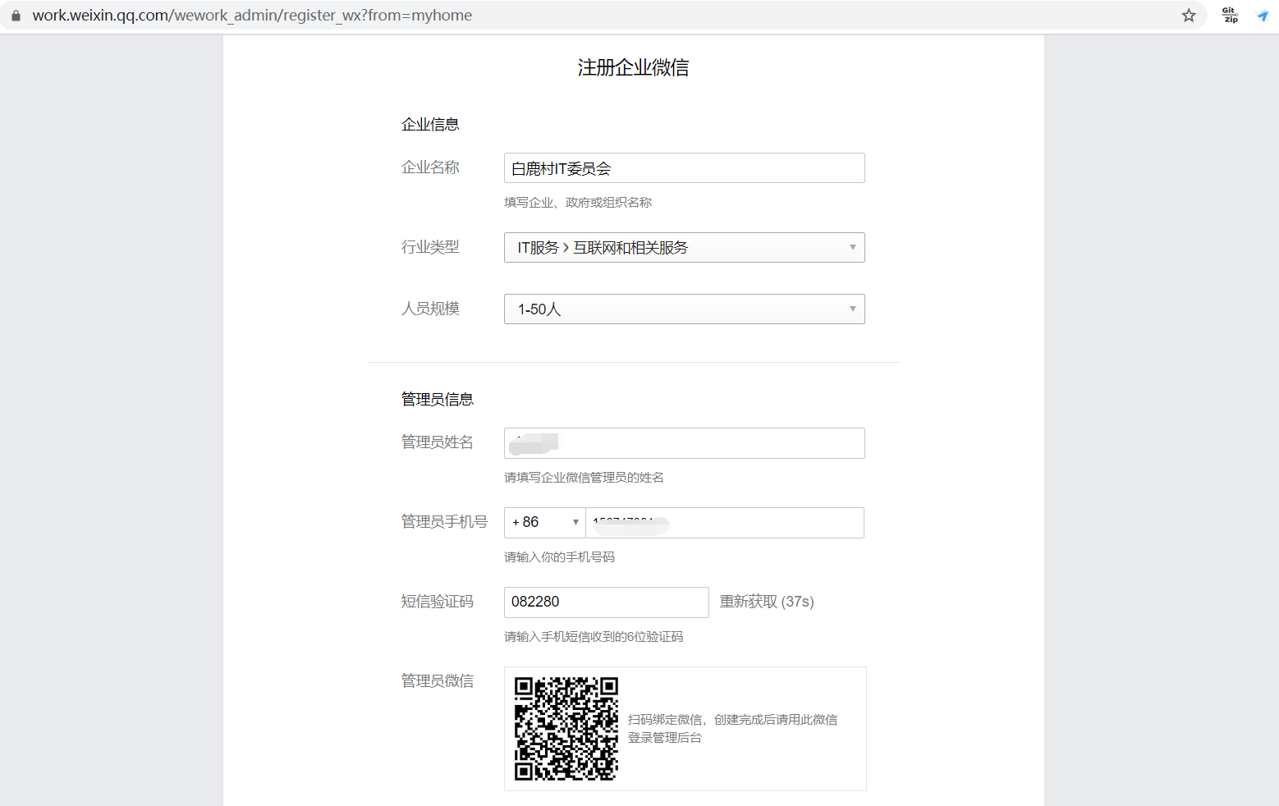1279x806 pixels.
Task: Click the padlock site security icon
Action: click(x=16, y=16)
